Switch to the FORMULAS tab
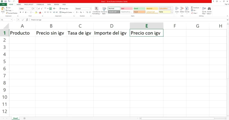Screen dimensions: 229x120 (40, 4)
